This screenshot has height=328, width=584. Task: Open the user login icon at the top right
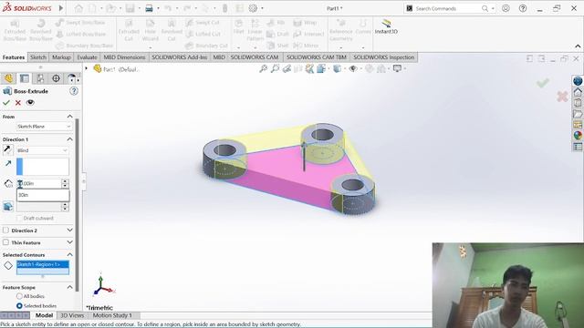[506, 8]
